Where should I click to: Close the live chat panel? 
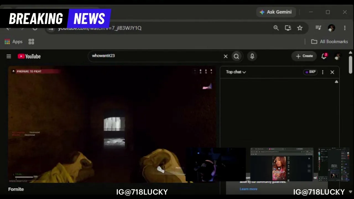332,72
